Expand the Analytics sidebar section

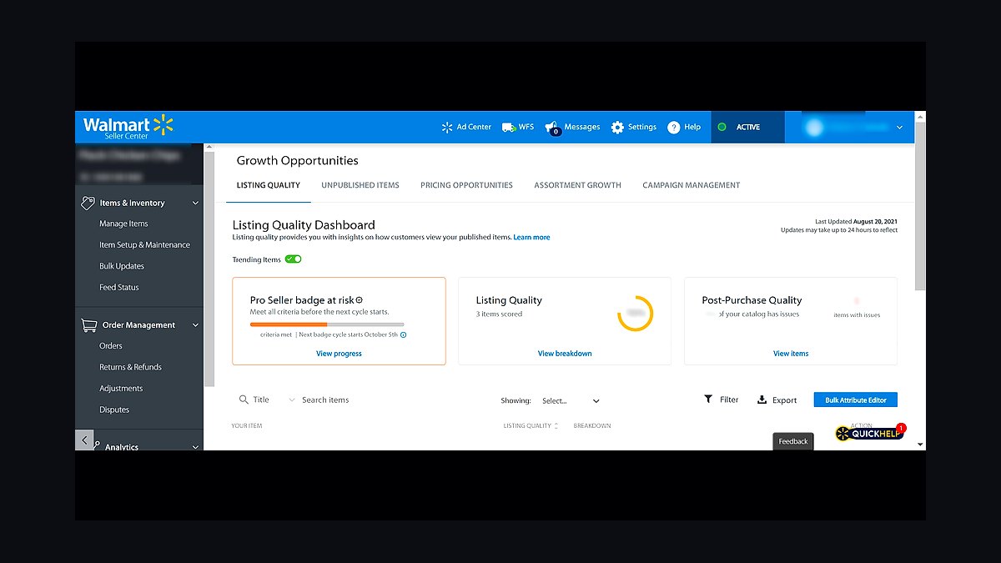click(x=196, y=447)
